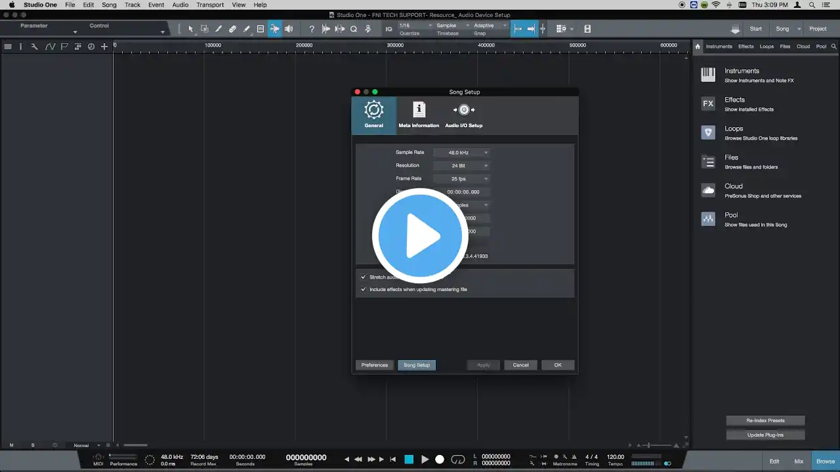The width and height of the screenshot is (840, 472).
Task: Select the Mute tool
Action: pyautogui.click(x=261, y=29)
